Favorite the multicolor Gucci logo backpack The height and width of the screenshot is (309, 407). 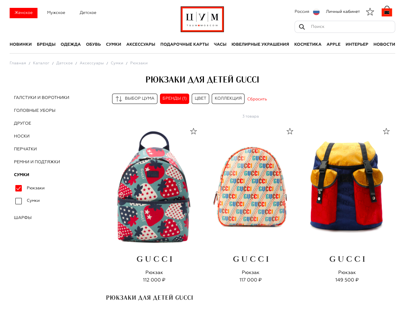pos(290,131)
